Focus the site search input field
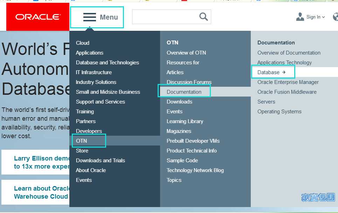The width and height of the screenshot is (338, 213). point(171,17)
